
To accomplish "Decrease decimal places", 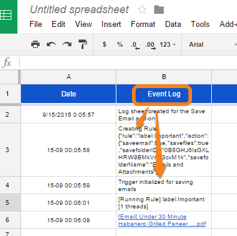I will pos(135,46).
